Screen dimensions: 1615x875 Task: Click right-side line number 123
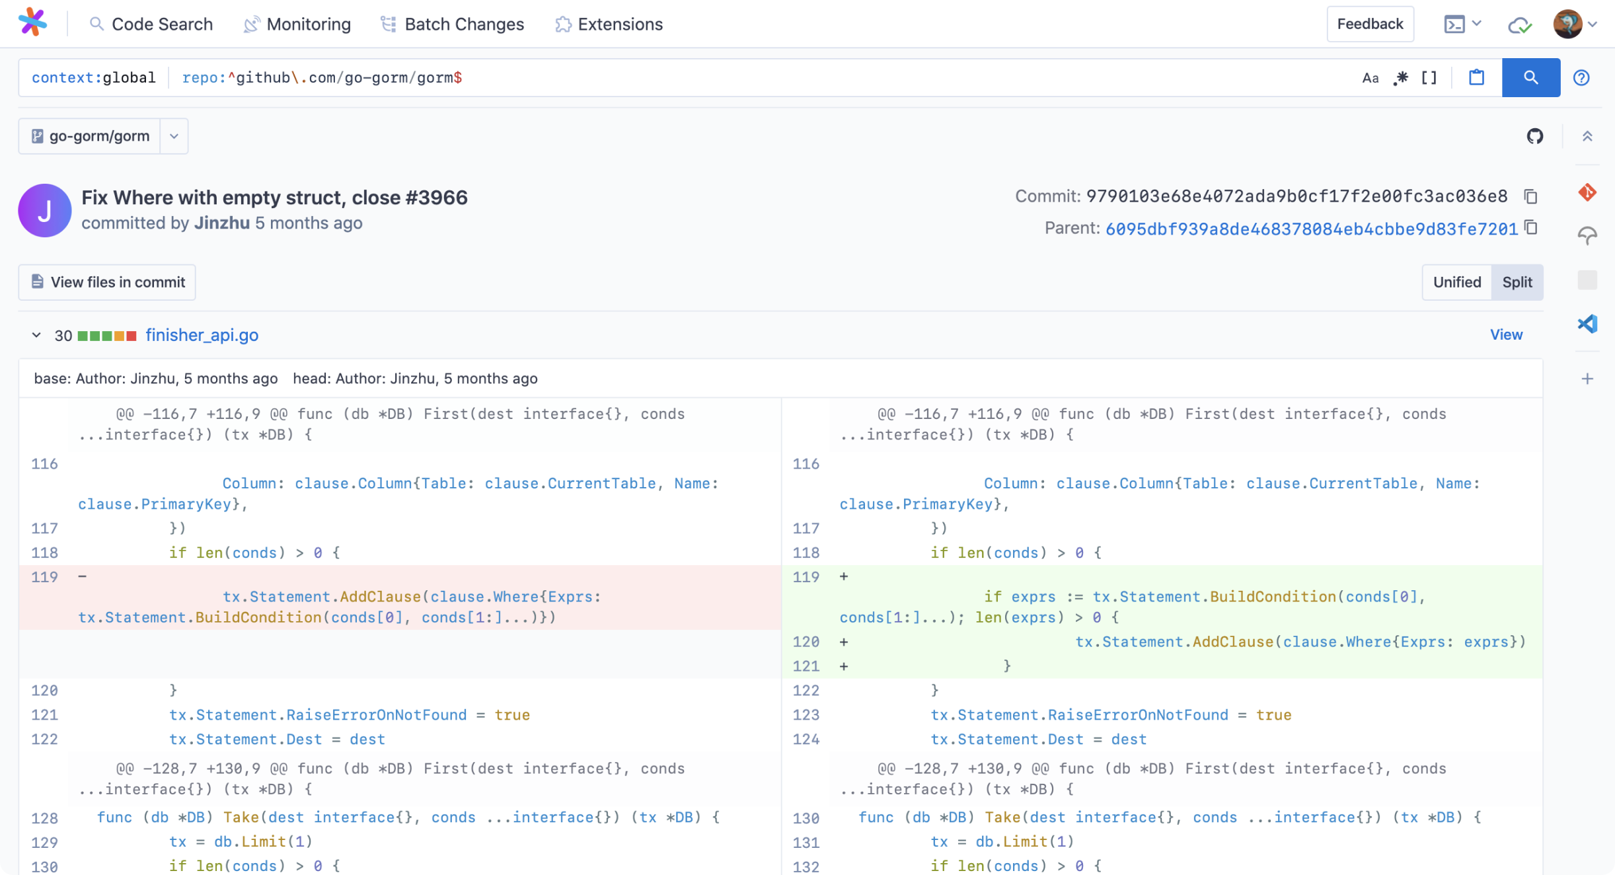click(806, 715)
